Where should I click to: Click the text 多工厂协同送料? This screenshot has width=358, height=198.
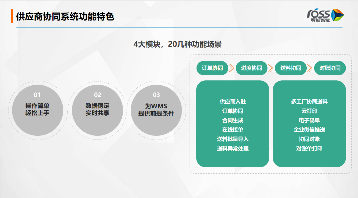tap(309, 102)
